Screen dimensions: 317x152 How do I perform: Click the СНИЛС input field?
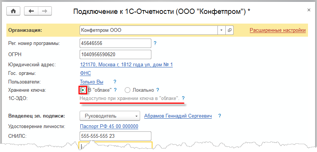tap(116, 136)
